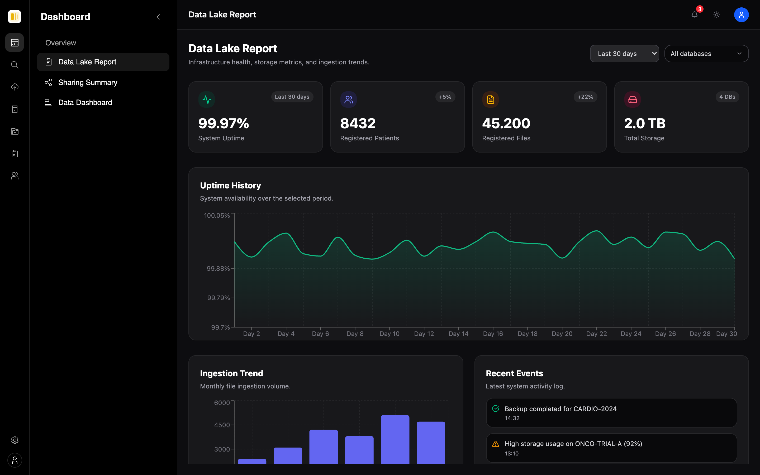Click the warning triangle on storage event
The width and height of the screenshot is (760, 475).
[x=496, y=444]
